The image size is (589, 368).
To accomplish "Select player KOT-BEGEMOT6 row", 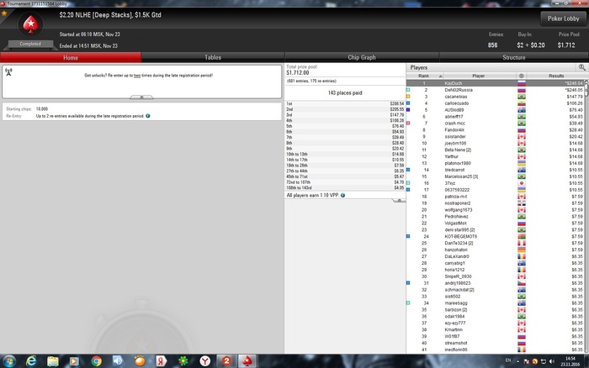I will 495,236.
